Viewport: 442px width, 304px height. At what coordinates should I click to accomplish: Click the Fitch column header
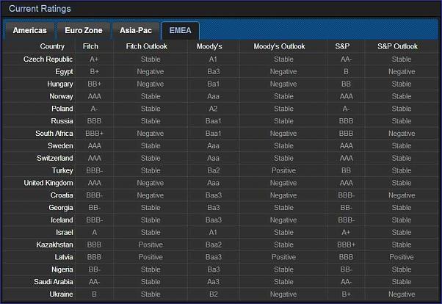(90, 46)
